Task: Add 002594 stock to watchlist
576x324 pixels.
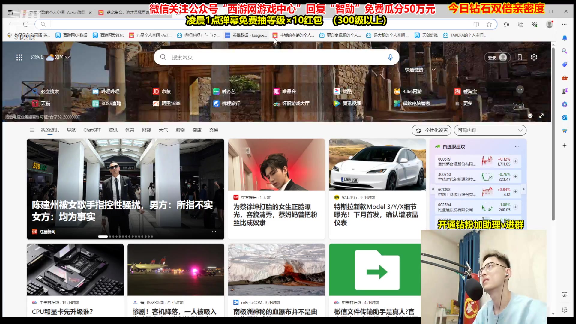Action: coord(516,207)
